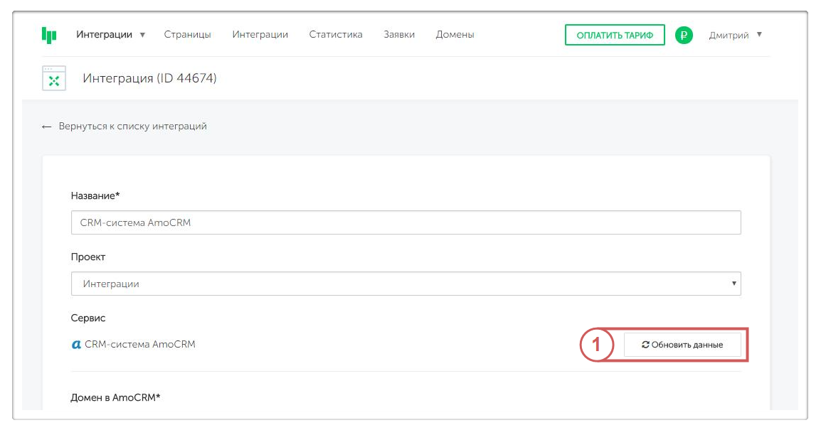The width and height of the screenshot is (826, 430).
Task: Open the Заявки section
Action: 399,35
